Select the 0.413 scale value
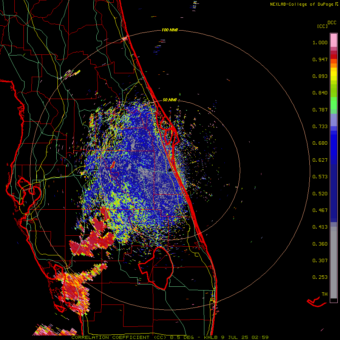The height and width of the screenshot is (340, 340). [320, 227]
